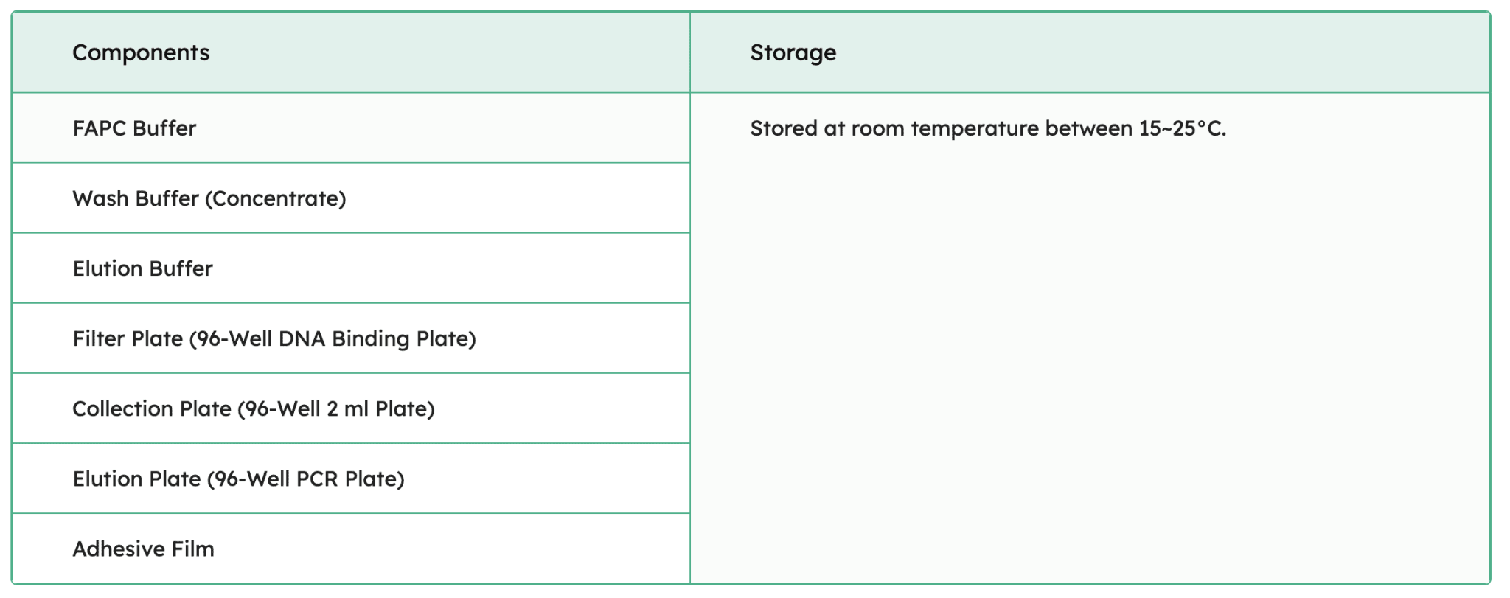The width and height of the screenshot is (1510, 598).
Task: Click the Elution Plate label
Action: [x=136, y=479]
